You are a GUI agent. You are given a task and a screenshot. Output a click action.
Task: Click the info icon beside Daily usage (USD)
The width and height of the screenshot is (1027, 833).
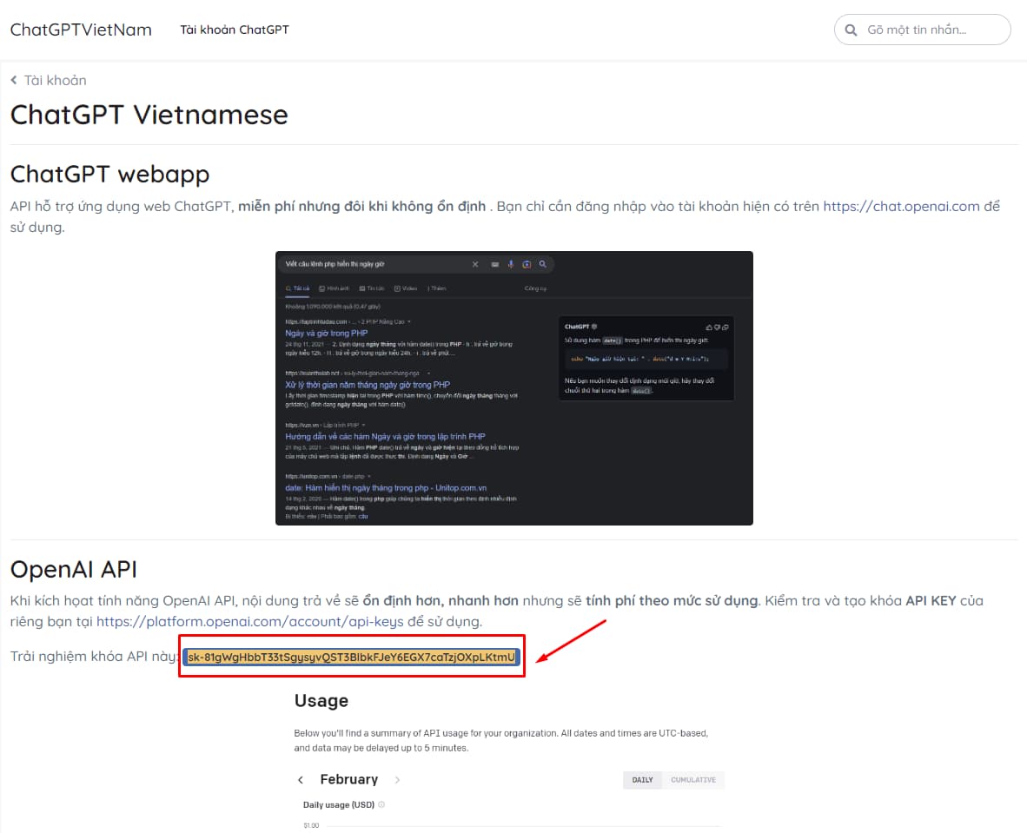pyautogui.click(x=381, y=804)
